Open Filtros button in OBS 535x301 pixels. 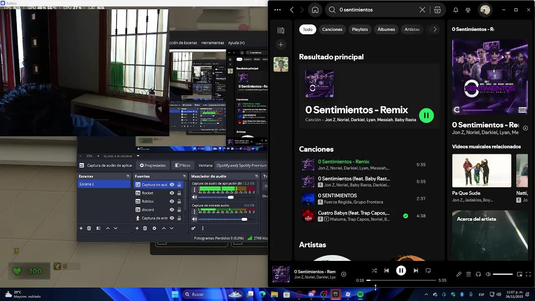[183, 165]
